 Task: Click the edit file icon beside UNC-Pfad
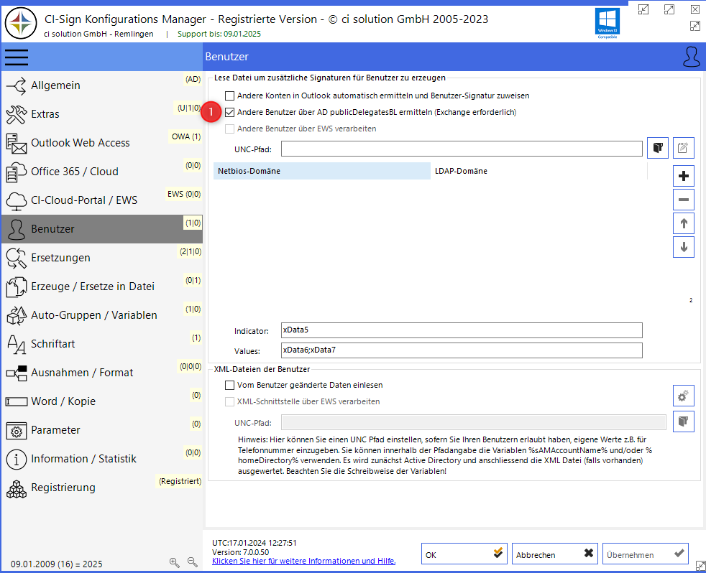click(684, 148)
